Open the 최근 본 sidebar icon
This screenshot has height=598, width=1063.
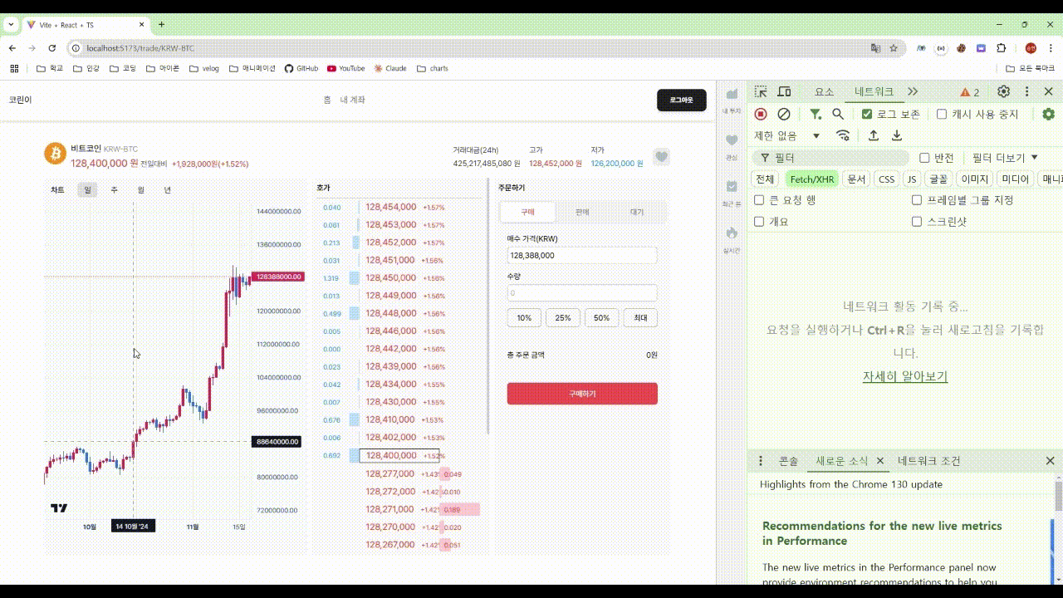(732, 187)
